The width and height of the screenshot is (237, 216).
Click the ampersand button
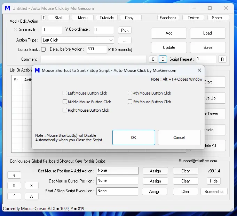coord(14,175)
